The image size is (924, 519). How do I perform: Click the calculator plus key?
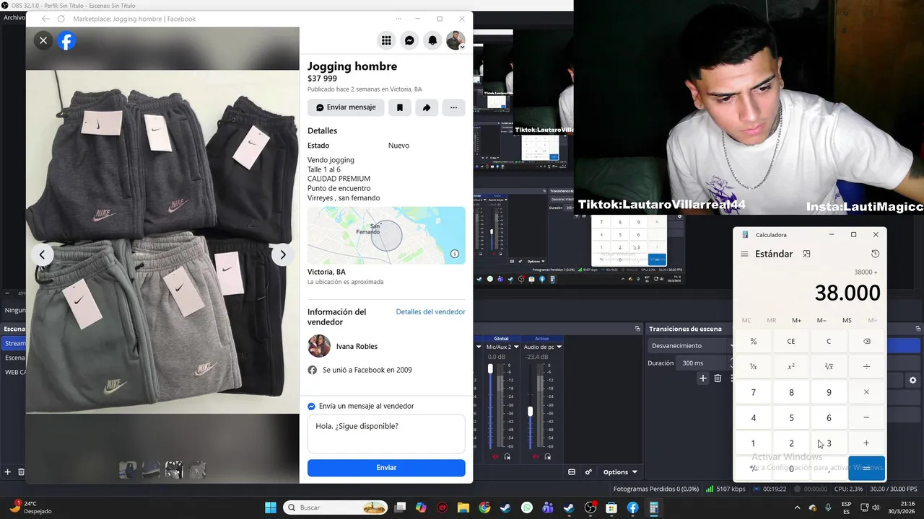[866, 443]
